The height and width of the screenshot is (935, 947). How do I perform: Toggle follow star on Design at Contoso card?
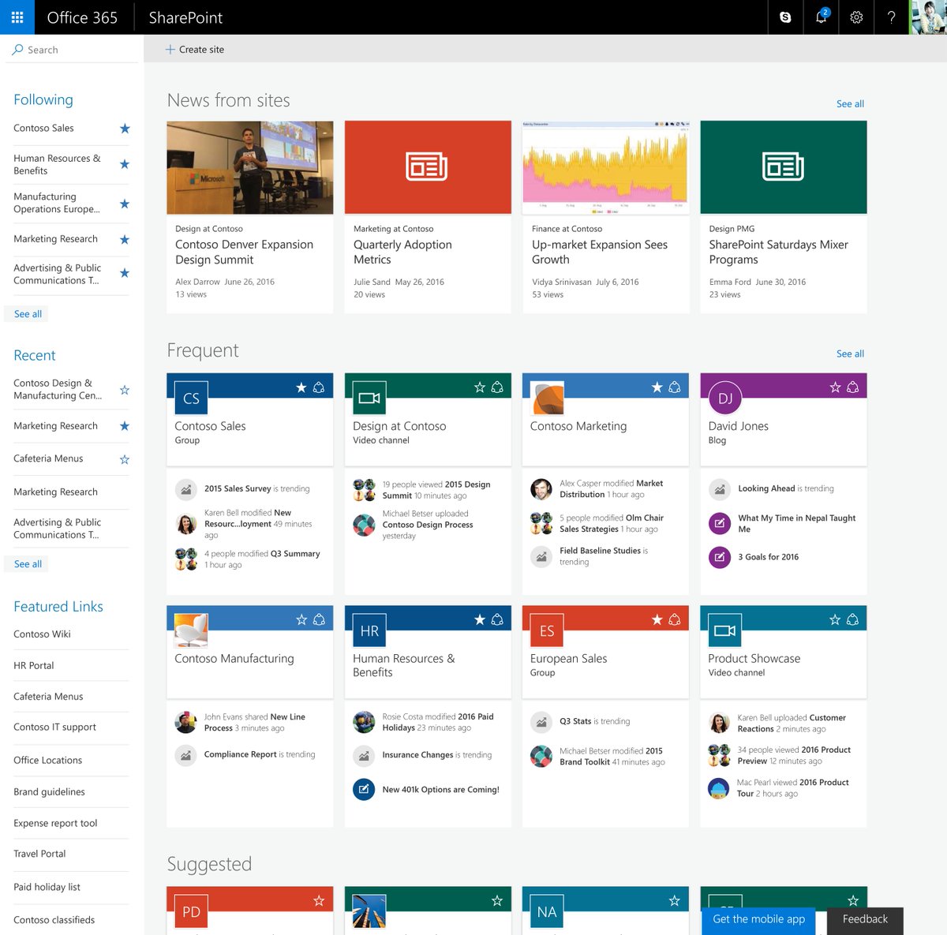(479, 387)
